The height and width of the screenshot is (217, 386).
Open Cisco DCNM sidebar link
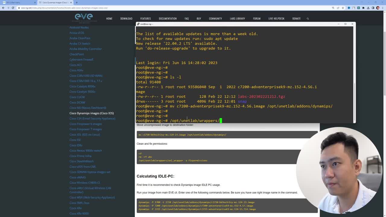pyautogui.click(x=77, y=102)
